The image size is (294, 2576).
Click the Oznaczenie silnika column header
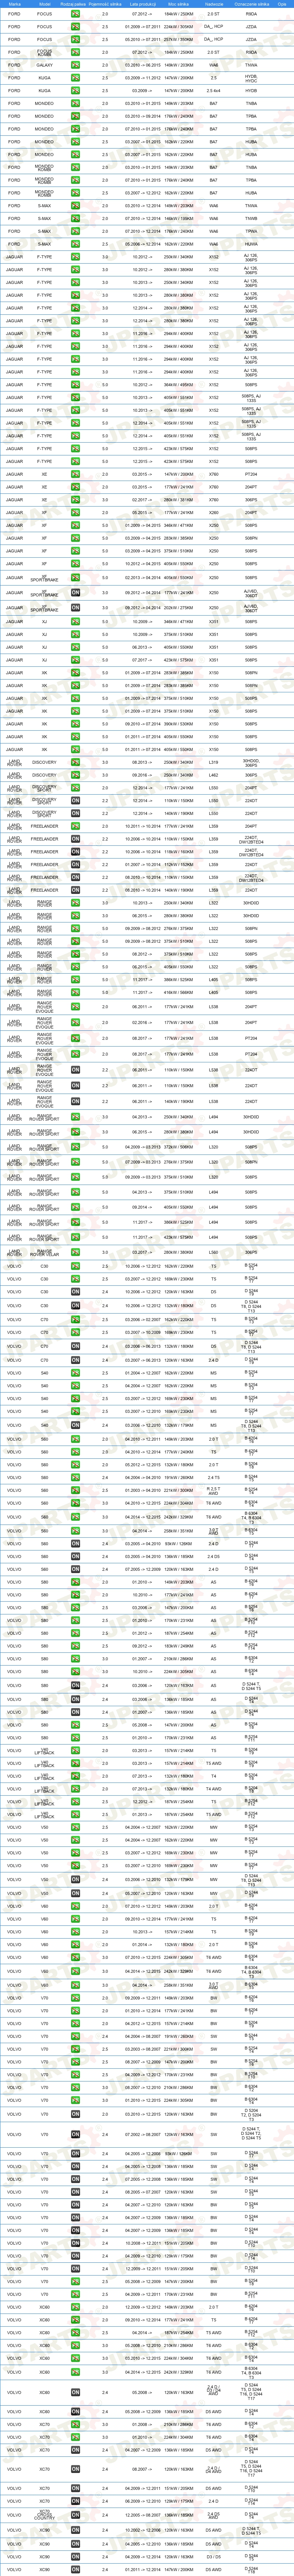coord(251,4)
